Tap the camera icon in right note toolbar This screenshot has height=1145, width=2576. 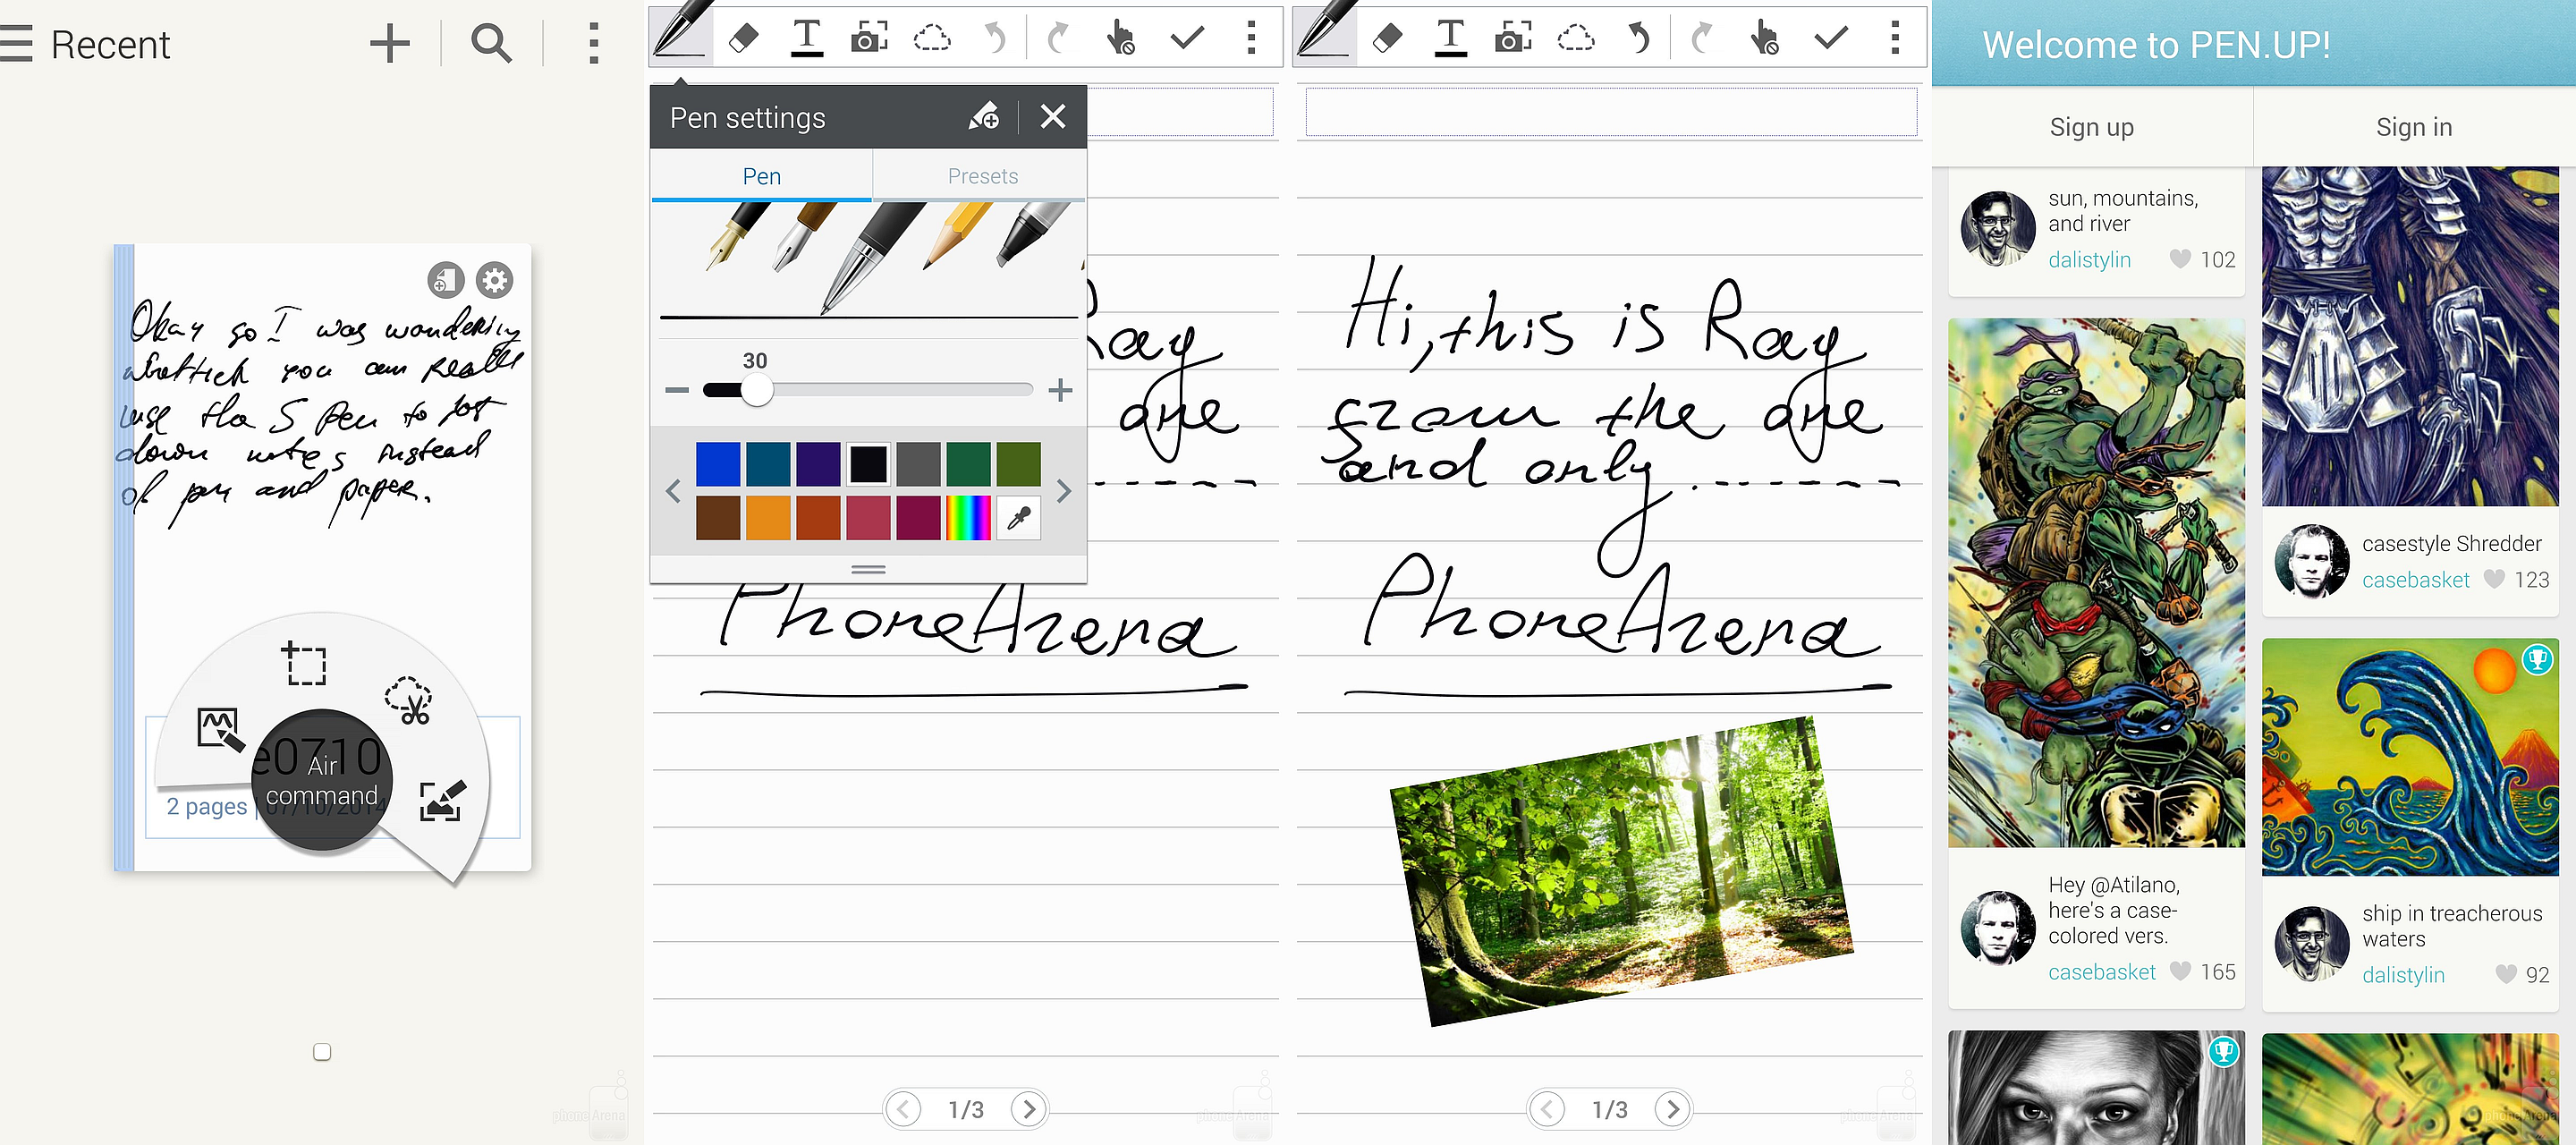coord(1513,38)
